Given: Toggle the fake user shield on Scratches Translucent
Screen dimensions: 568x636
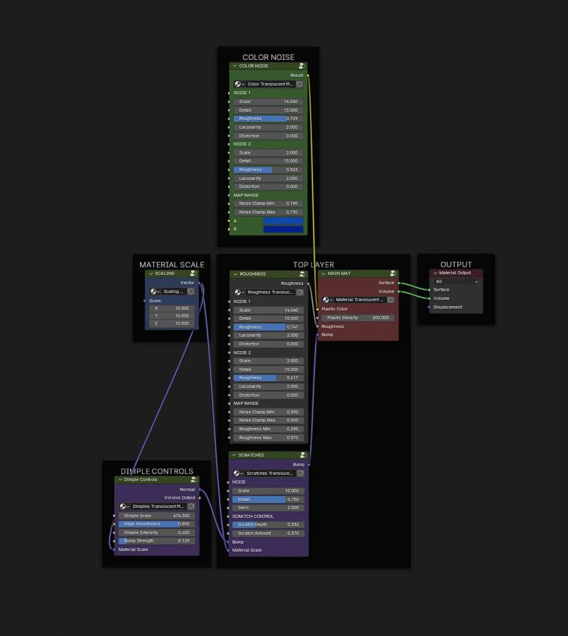Looking at the screenshot, I should point(300,473).
